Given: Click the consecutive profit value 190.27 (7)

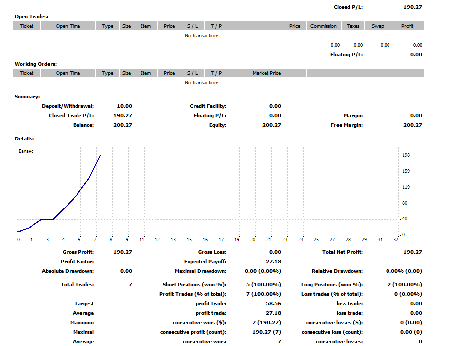Looking at the screenshot, I should point(267,332).
